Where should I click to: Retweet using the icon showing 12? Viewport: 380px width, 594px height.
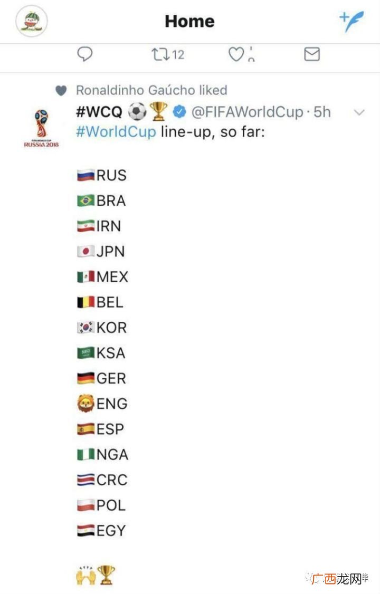tap(168, 54)
